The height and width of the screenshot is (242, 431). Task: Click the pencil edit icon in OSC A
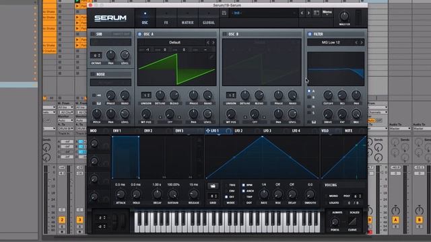coord(211,56)
